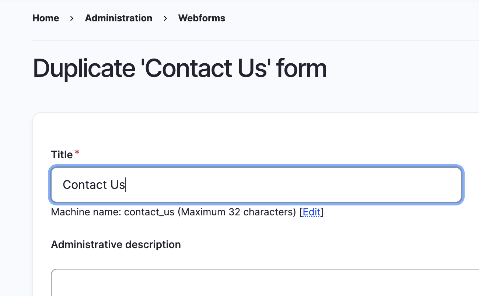Screen dimensions: 479x296
Task: Click the word 'Duplicate' in page heading
Action: point(84,68)
